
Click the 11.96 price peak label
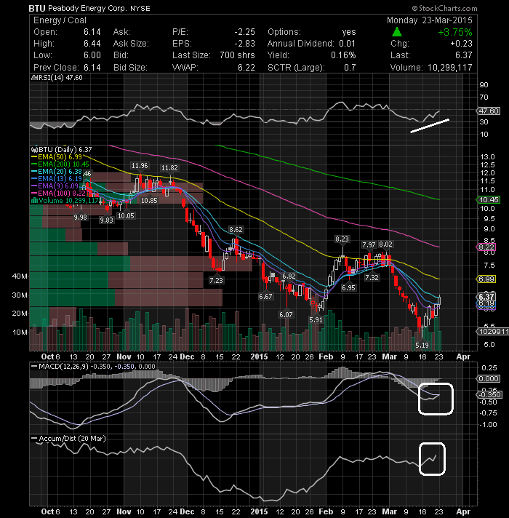pos(140,165)
